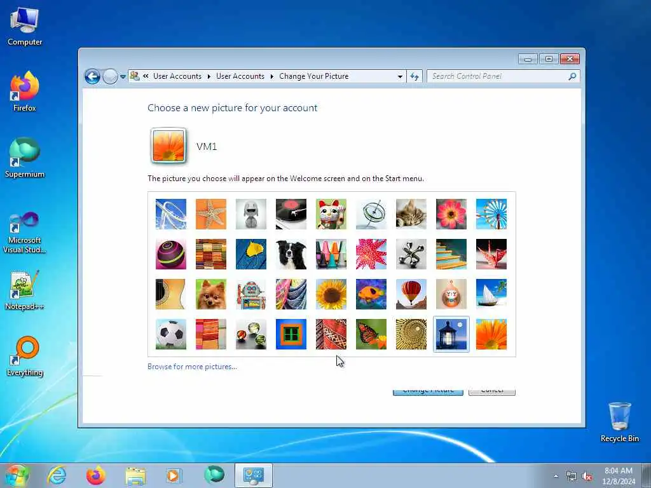Select the orange tropical fish picture
The image size is (651, 488).
(371, 294)
